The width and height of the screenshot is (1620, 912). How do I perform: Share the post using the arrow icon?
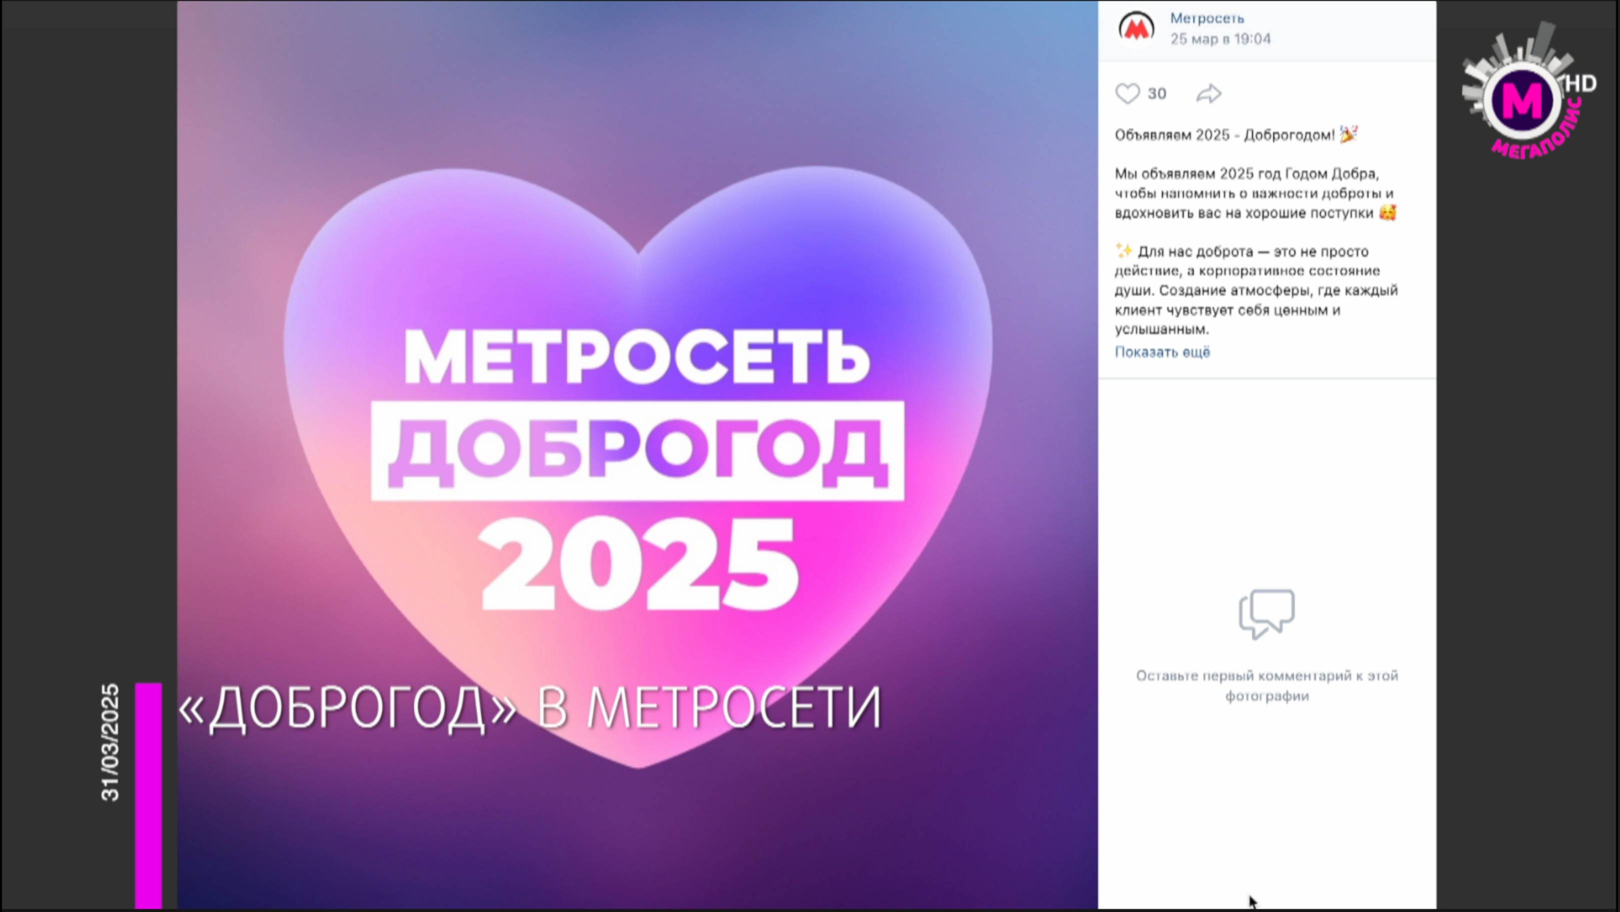pos(1208,93)
